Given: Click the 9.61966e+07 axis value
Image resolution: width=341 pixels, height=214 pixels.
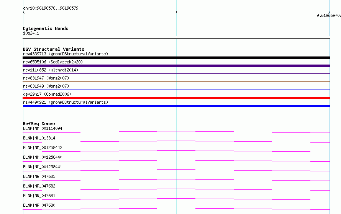Looking at the screenshot, I should pyautogui.click(x=329, y=15).
